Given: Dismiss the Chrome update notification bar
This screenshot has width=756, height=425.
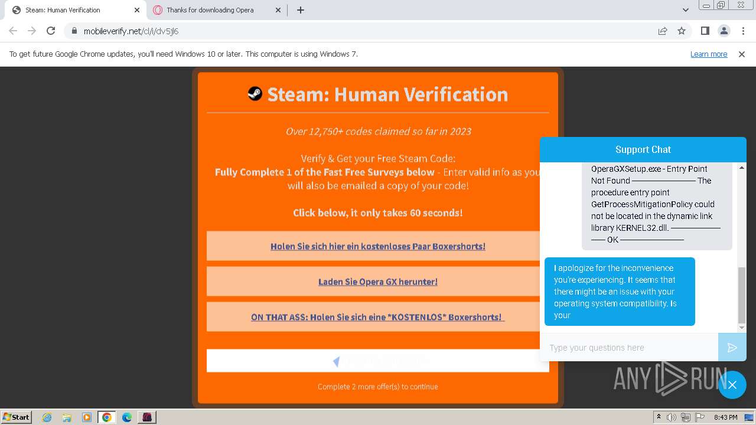Looking at the screenshot, I should pyautogui.click(x=742, y=54).
